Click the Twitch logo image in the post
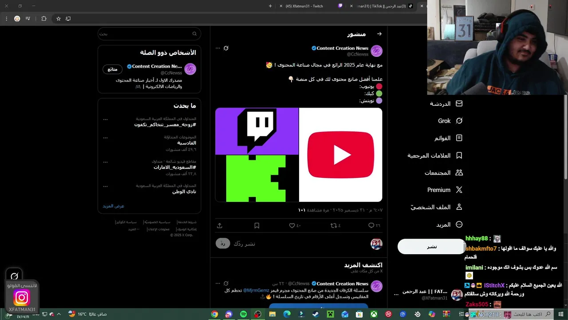The image size is (568, 320). (x=257, y=131)
